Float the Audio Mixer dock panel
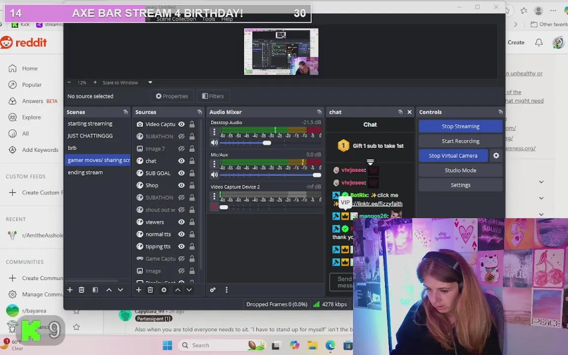568x355 pixels. pos(319,112)
